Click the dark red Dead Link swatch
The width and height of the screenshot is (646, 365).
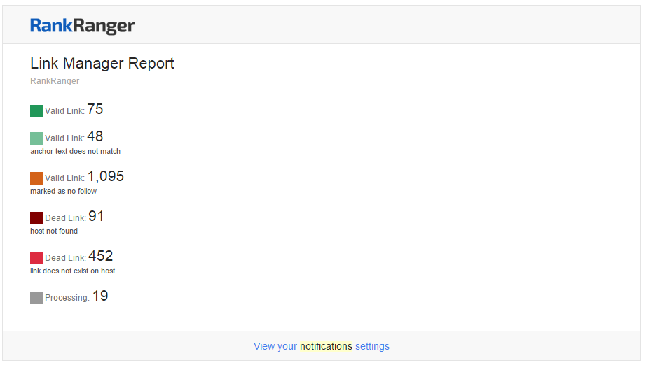[x=36, y=218]
